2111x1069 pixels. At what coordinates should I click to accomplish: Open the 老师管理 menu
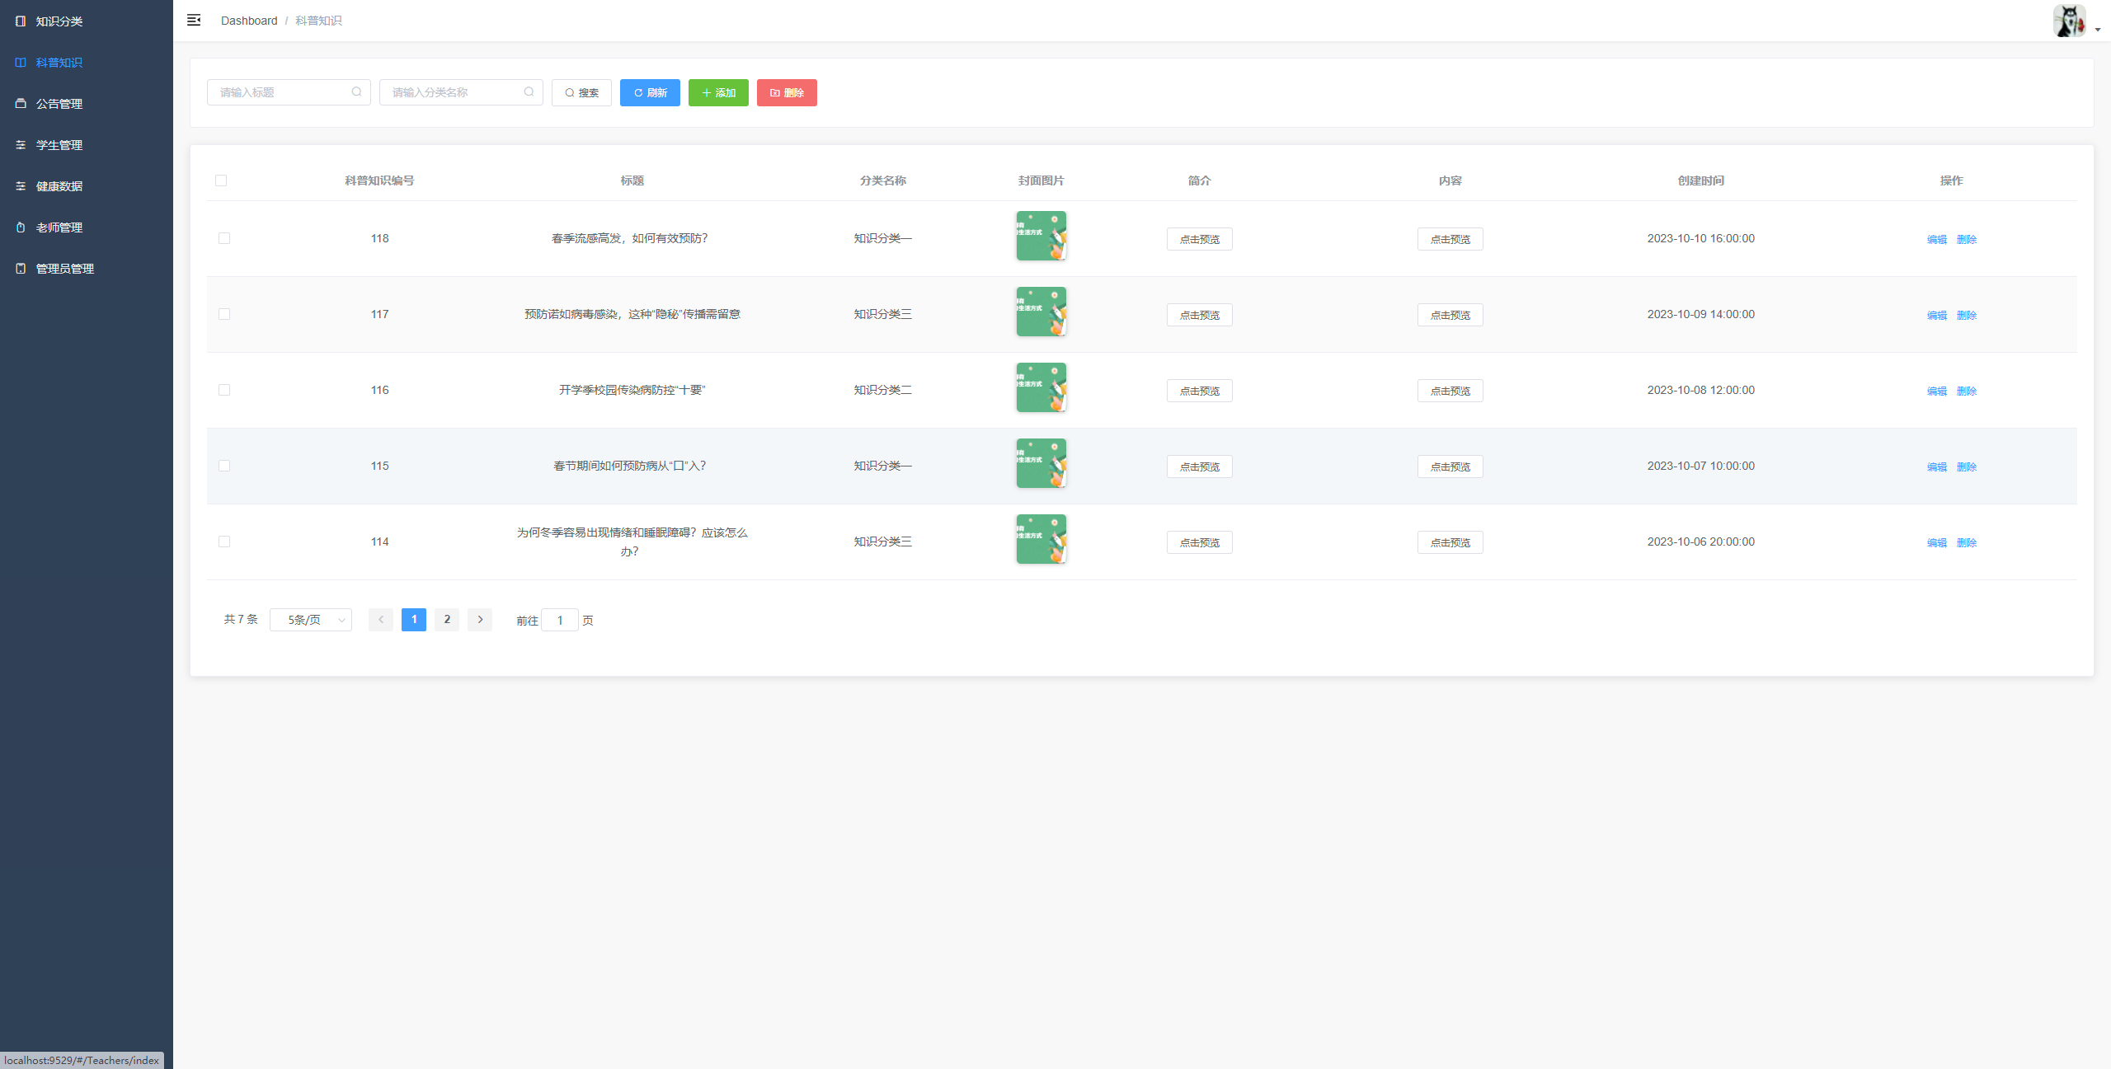[x=87, y=227]
